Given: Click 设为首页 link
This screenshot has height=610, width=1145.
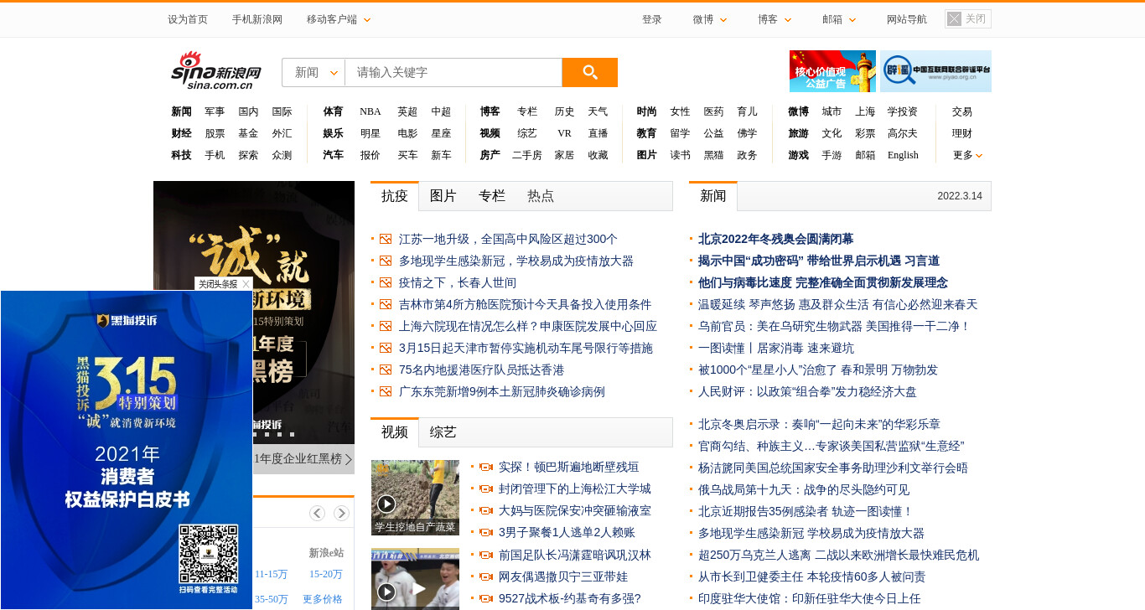Looking at the screenshot, I should click(188, 19).
